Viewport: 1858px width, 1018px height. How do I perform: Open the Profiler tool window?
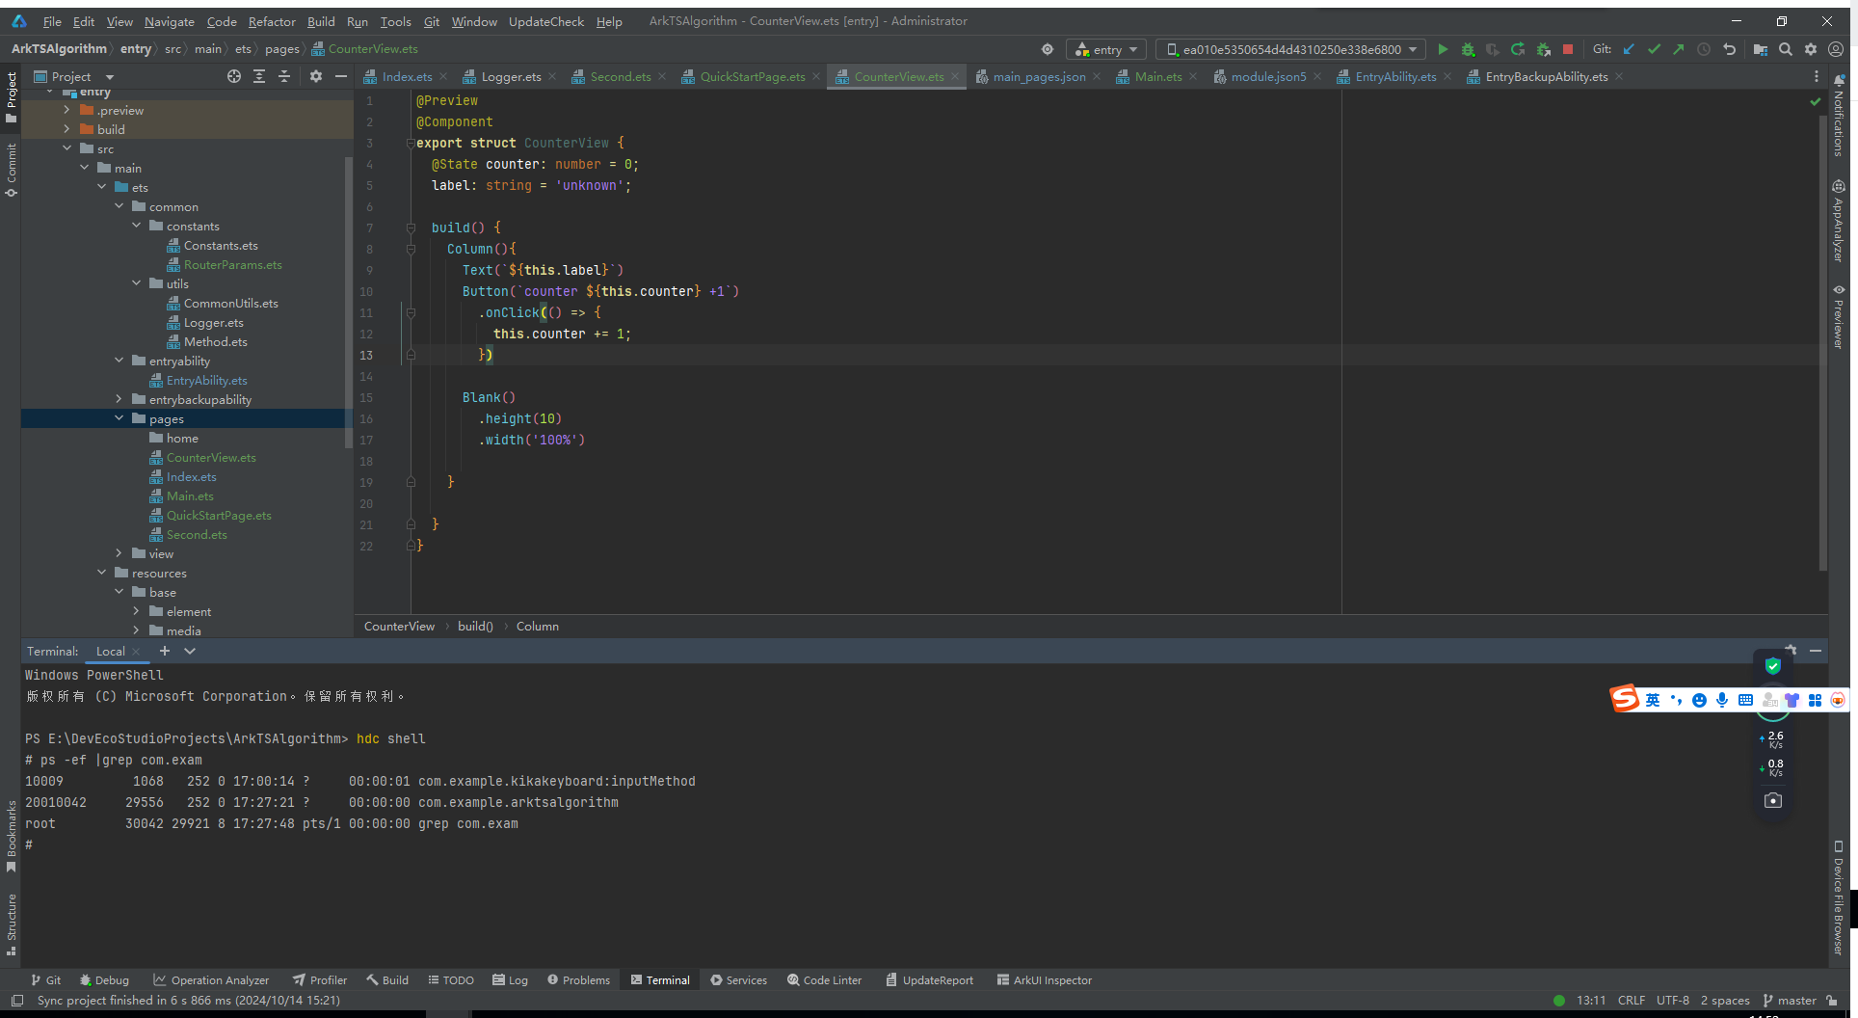pos(320,979)
